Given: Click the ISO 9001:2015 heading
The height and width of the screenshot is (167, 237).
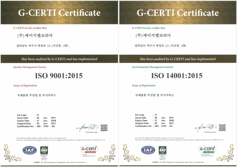Looking at the screenshot, I should 59,76.
